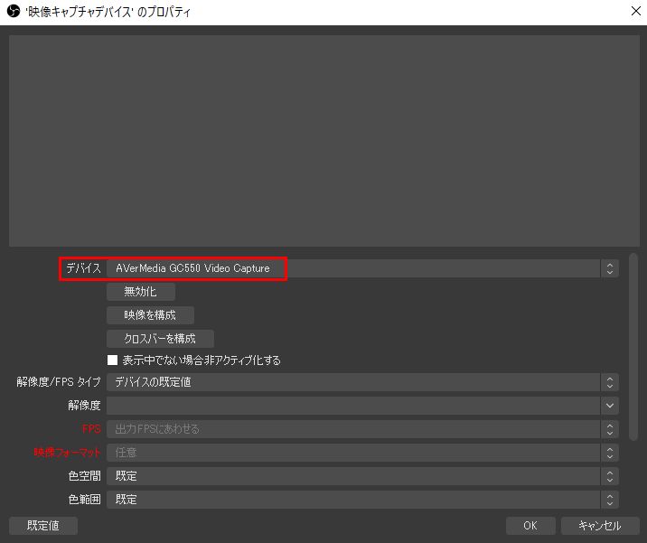The image size is (647, 543).
Task: Close the properties dialog window
Action: tap(636, 11)
